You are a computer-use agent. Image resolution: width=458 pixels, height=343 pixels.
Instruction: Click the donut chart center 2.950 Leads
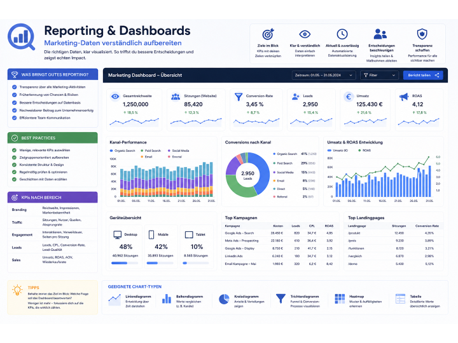point(247,175)
